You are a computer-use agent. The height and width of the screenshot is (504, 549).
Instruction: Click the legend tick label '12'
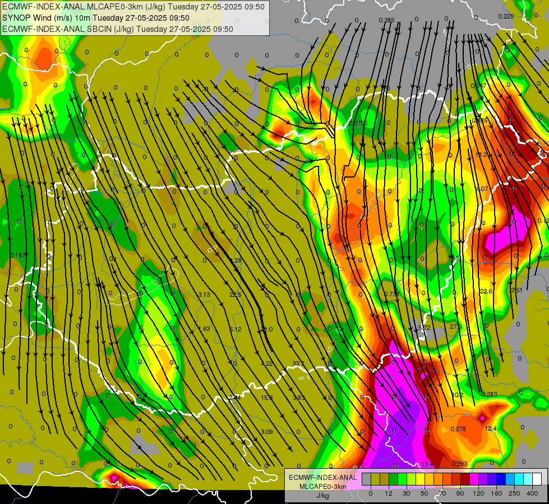point(389,493)
